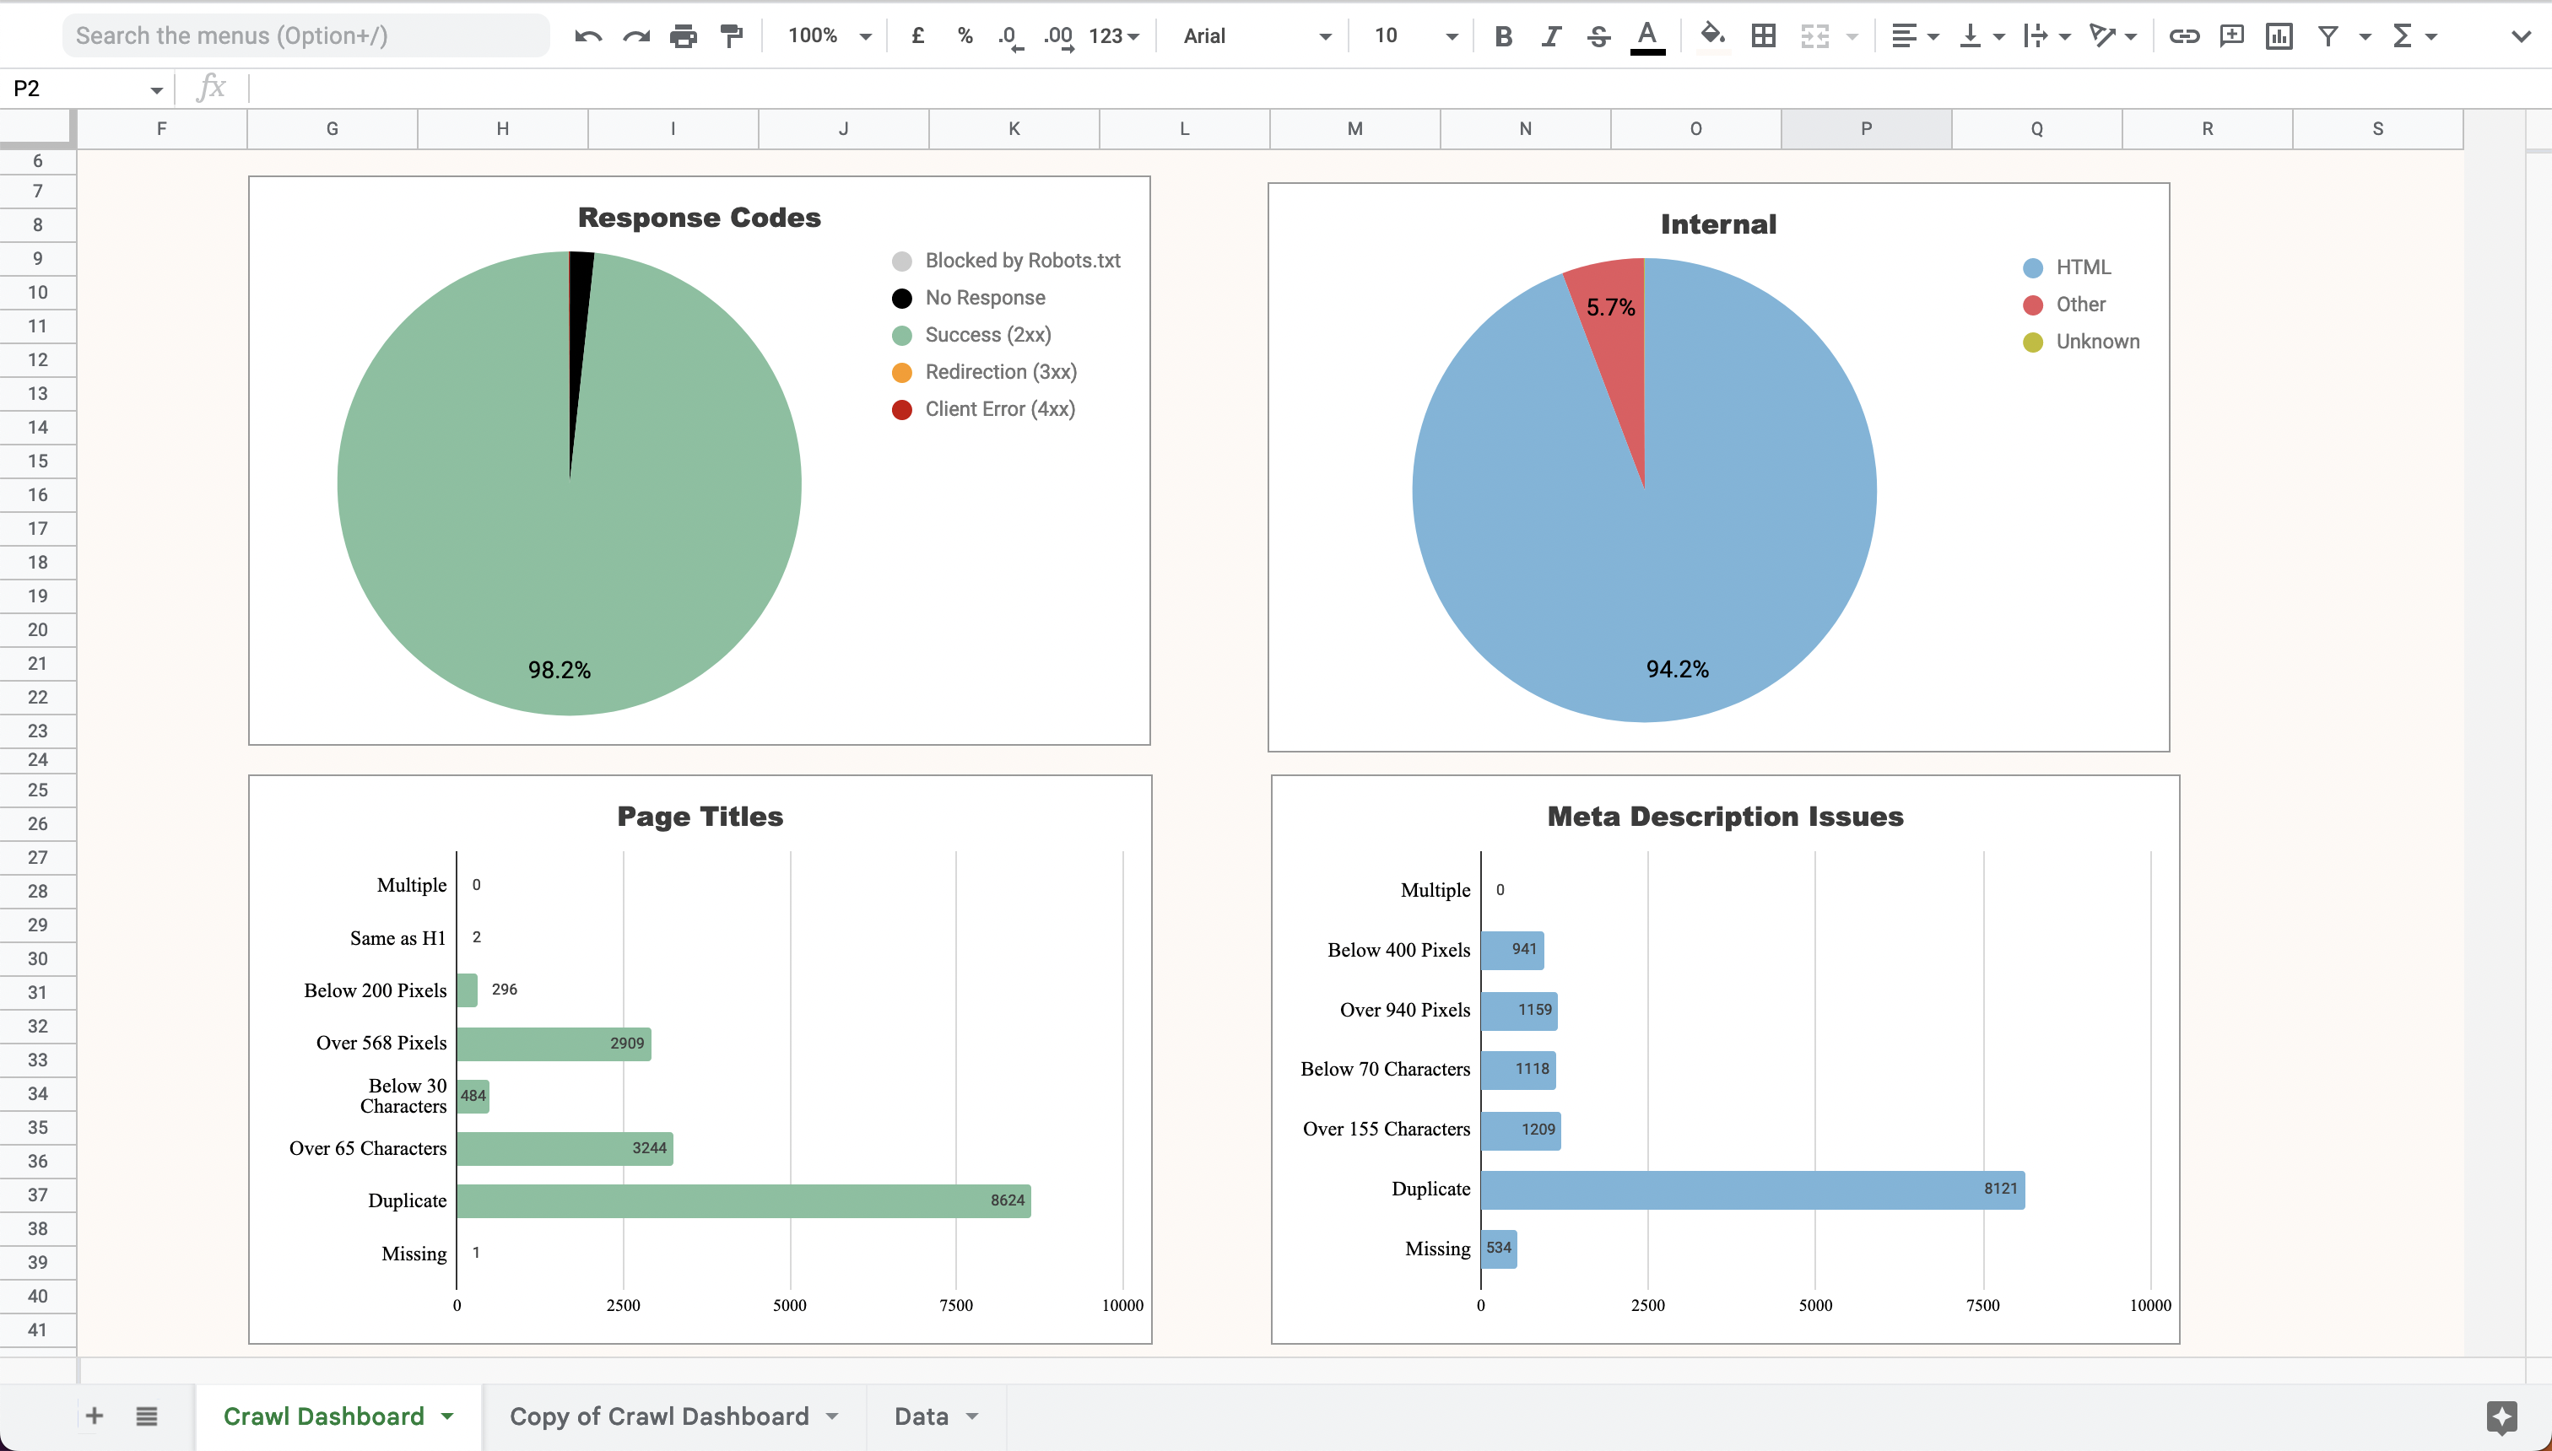Insert a link

click(2184, 36)
